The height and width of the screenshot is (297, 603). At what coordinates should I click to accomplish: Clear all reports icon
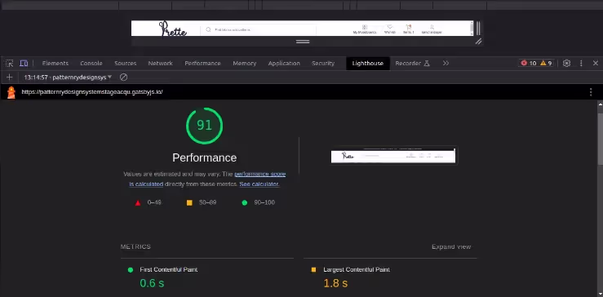(123, 78)
